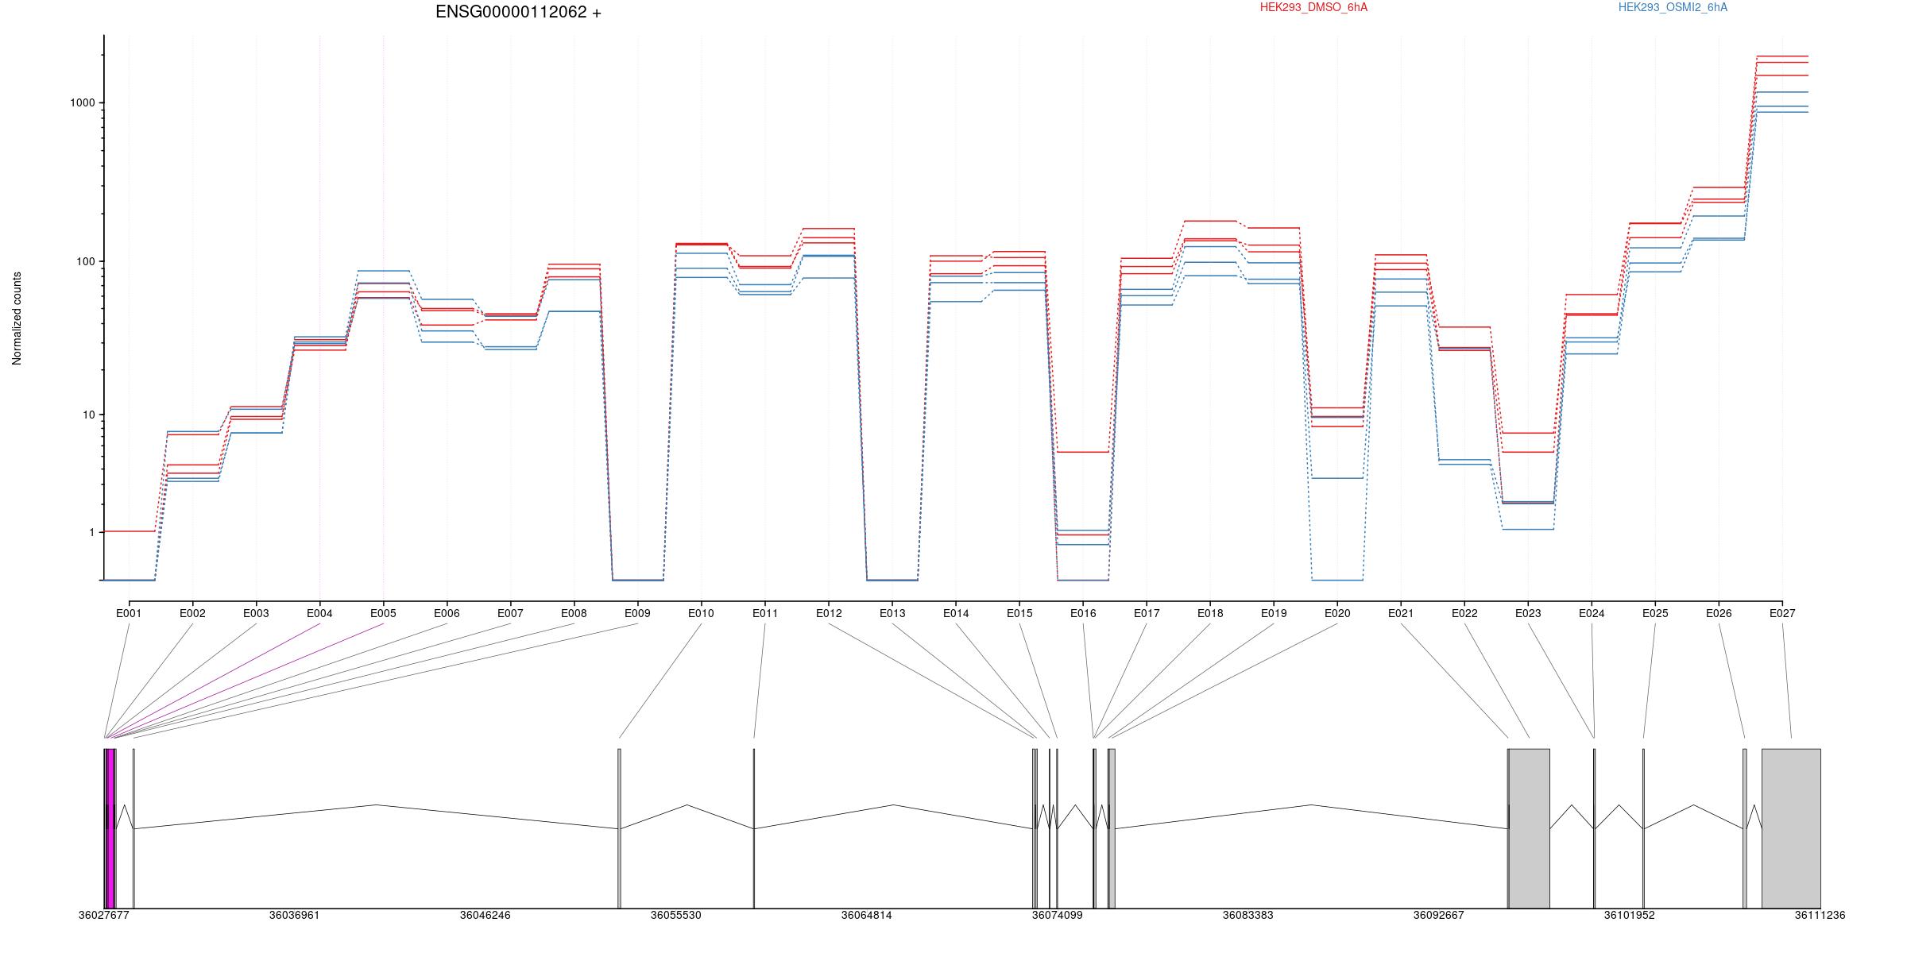This screenshot has height=953, width=1907.
Task: Click the final gray exon block for E027
Action: click(x=1791, y=828)
